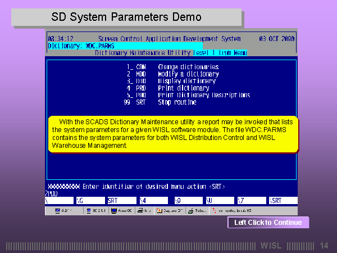Click the \4 function key field

153,200
